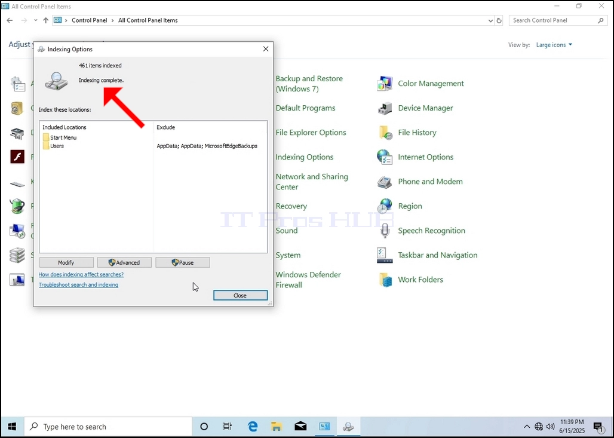The height and width of the screenshot is (438, 614).
Task: Open Recovery item
Action: point(291,206)
